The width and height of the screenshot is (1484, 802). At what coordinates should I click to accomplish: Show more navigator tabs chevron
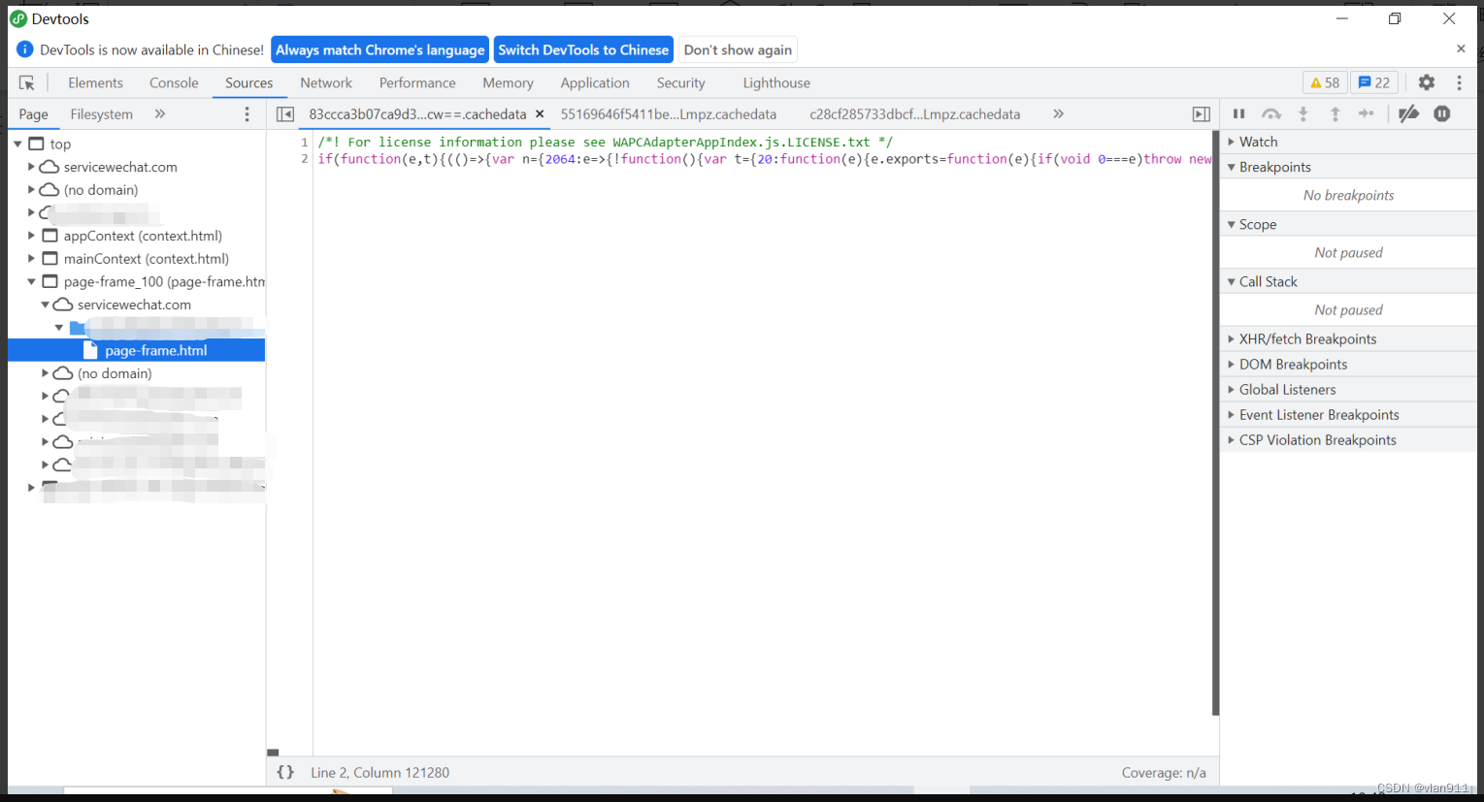[x=160, y=114]
